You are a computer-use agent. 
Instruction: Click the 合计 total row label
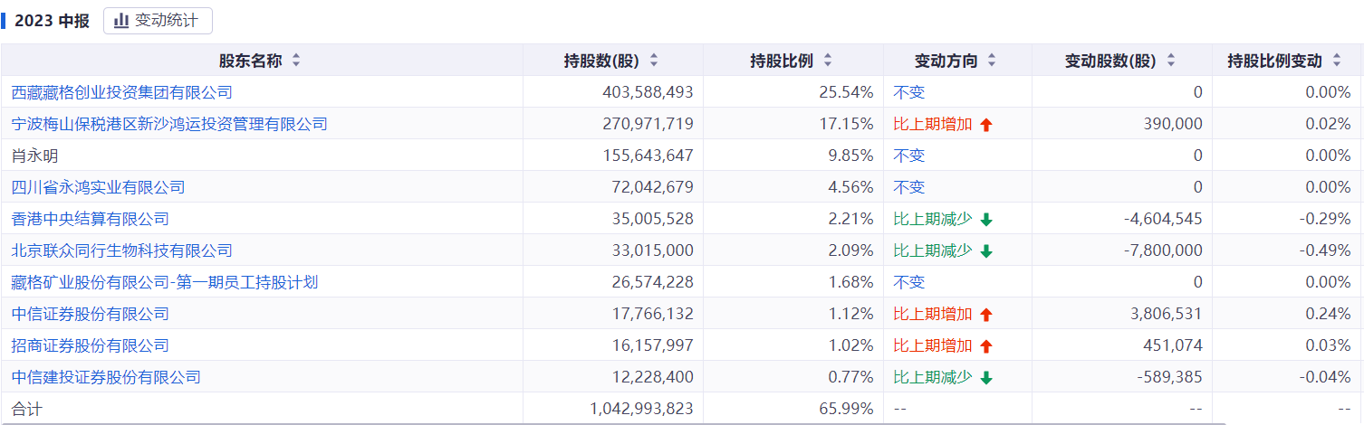pos(26,409)
